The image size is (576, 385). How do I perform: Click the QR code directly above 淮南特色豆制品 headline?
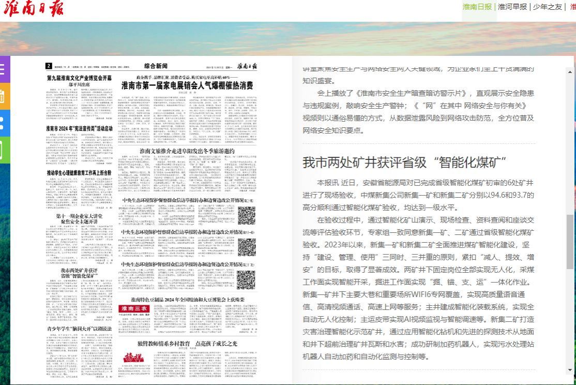246,280
